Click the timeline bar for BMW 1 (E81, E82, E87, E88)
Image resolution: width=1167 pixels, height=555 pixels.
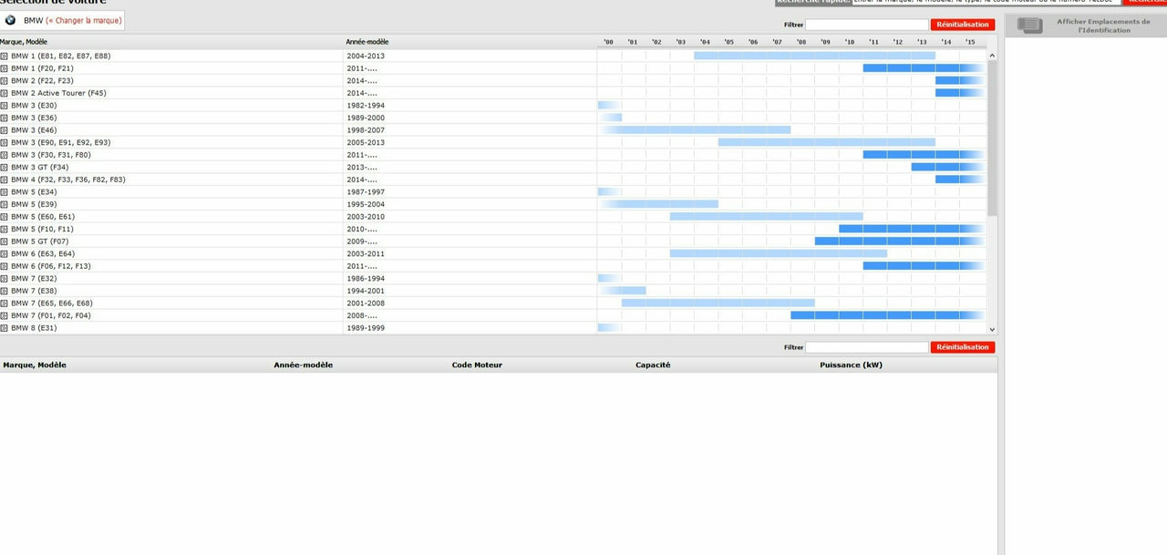(814, 56)
